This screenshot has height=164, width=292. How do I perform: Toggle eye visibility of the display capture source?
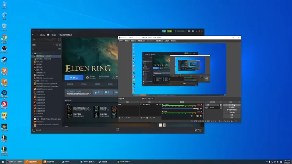point(157,105)
